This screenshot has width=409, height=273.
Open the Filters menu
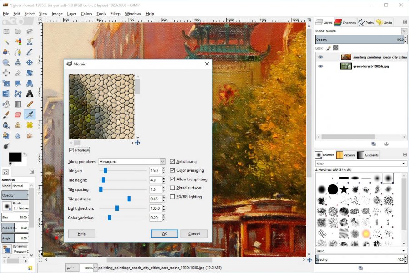(x=115, y=14)
